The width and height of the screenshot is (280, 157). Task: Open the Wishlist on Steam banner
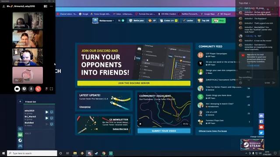point(252,144)
